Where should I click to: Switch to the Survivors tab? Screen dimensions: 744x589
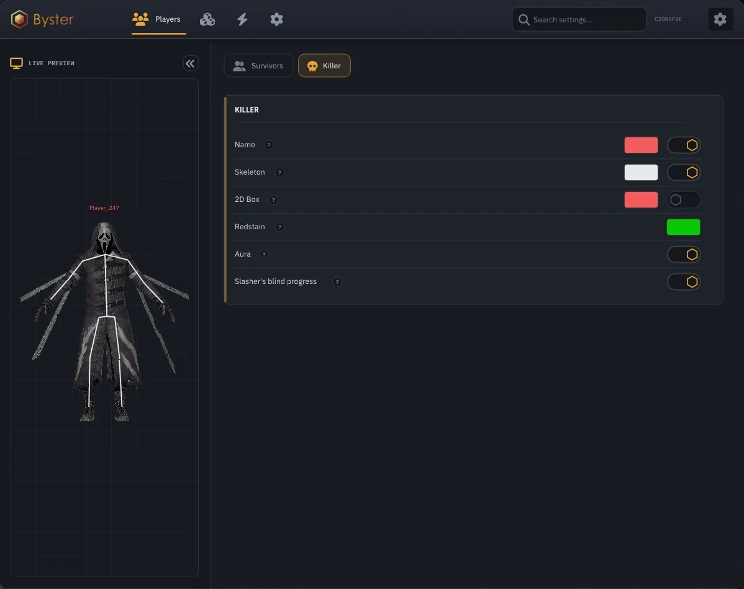pyautogui.click(x=258, y=65)
